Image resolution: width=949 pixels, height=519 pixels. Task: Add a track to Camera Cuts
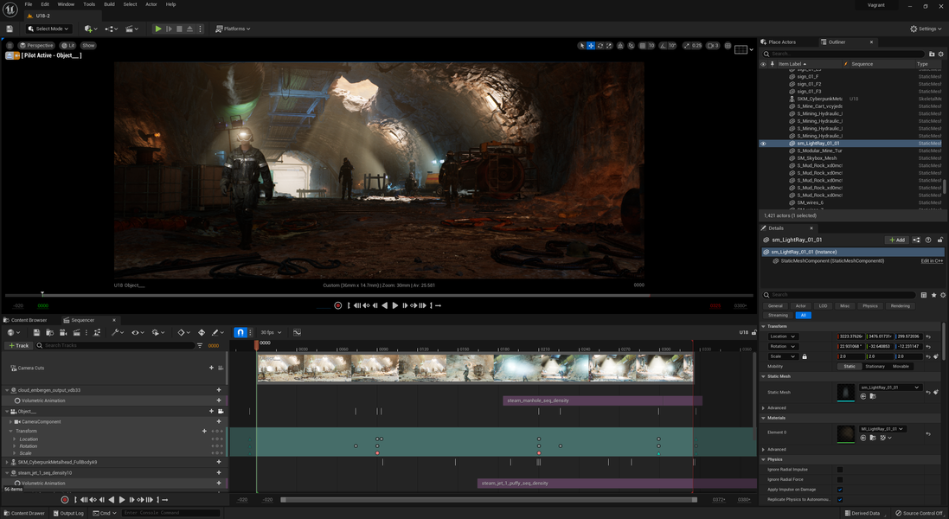click(211, 368)
